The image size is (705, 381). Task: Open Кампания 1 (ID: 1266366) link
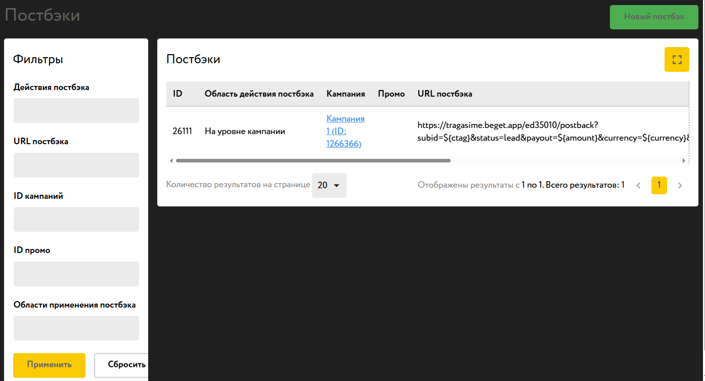click(x=345, y=131)
